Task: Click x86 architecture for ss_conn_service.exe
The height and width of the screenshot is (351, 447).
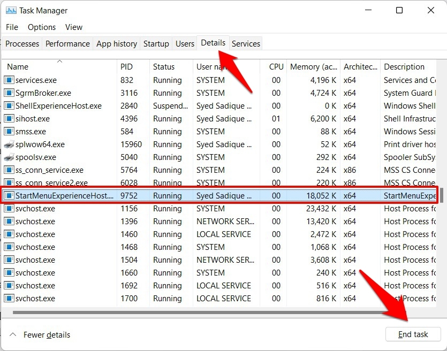Action: [x=350, y=170]
